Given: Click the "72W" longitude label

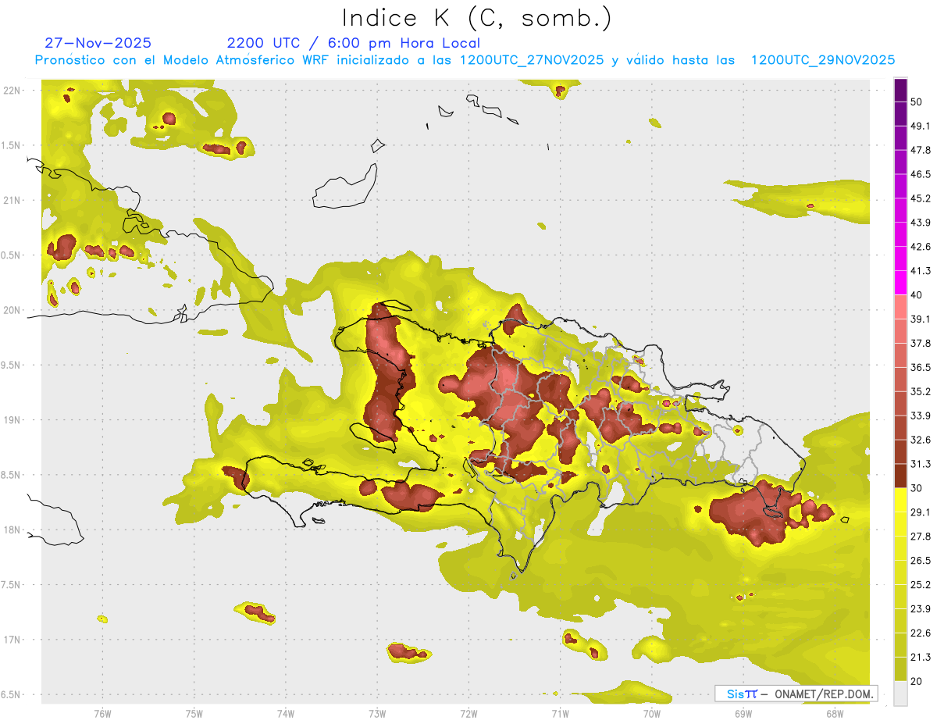Looking at the screenshot, I should [468, 713].
